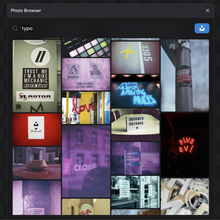This screenshot has width=220, height=220.
Task: Select the red background white card photo
Action: (x=37, y=129)
